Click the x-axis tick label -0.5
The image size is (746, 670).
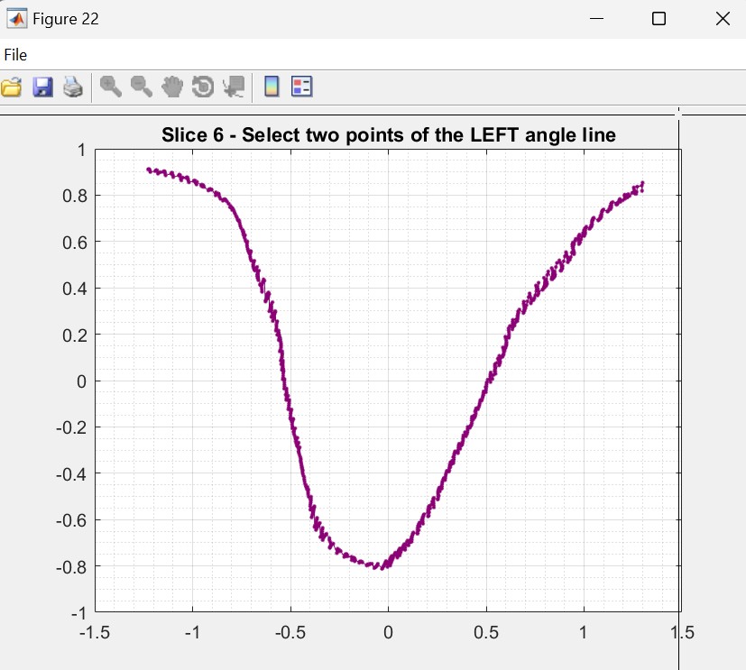pyautogui.click(x=290, y=632)
